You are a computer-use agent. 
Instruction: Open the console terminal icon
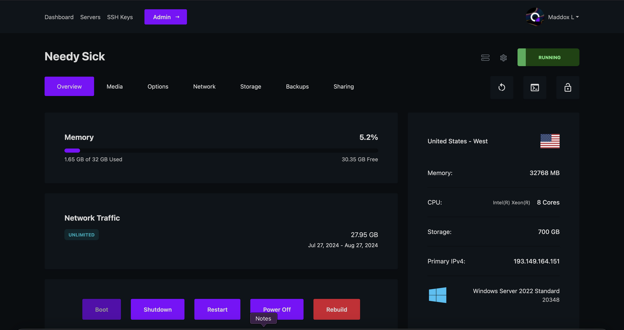[x=535, y=87]
